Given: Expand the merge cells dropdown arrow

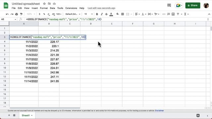Looking at the screenshot, I should click(x=131, y=14).
